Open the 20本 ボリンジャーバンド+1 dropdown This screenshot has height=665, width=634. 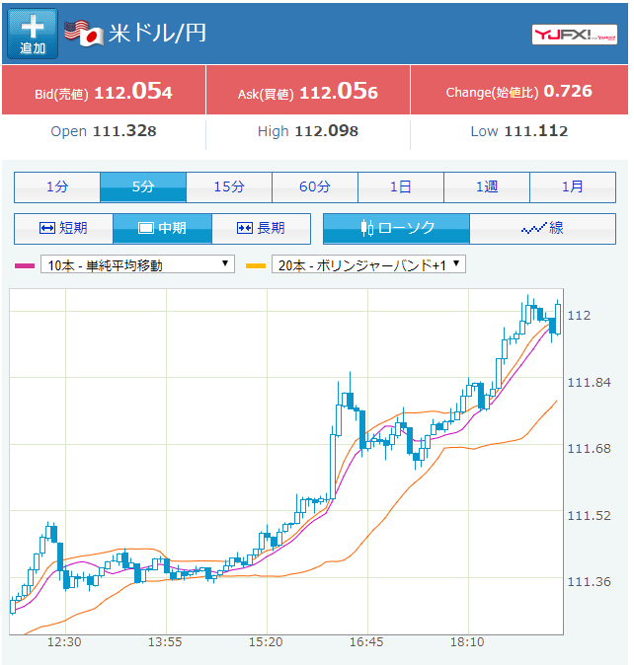[369, 264]
